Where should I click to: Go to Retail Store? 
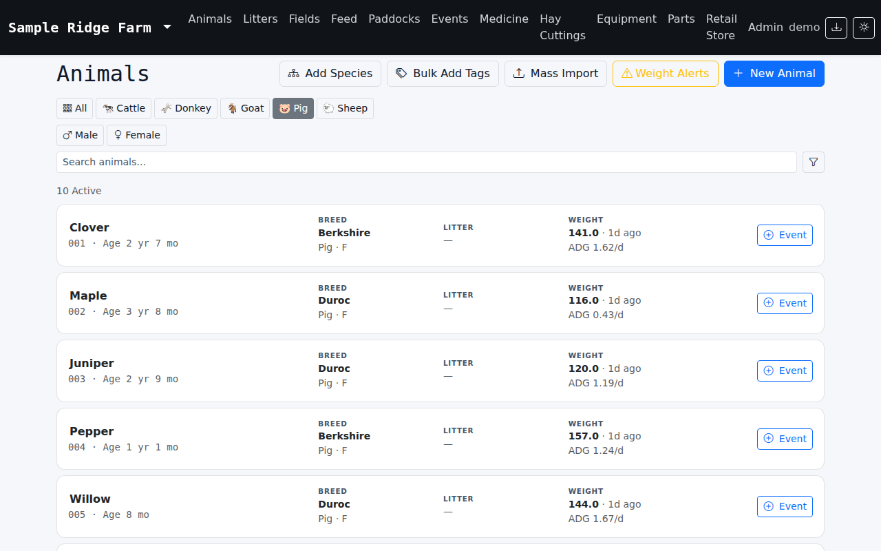tap(721, 28)
